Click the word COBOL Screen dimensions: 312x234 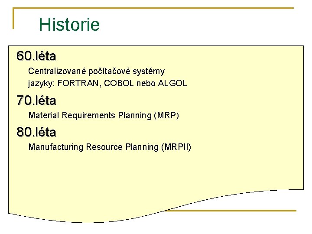click(119, 83)
